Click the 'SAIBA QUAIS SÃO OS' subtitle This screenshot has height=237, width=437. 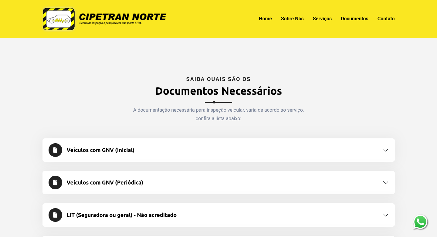pos(218,79)
